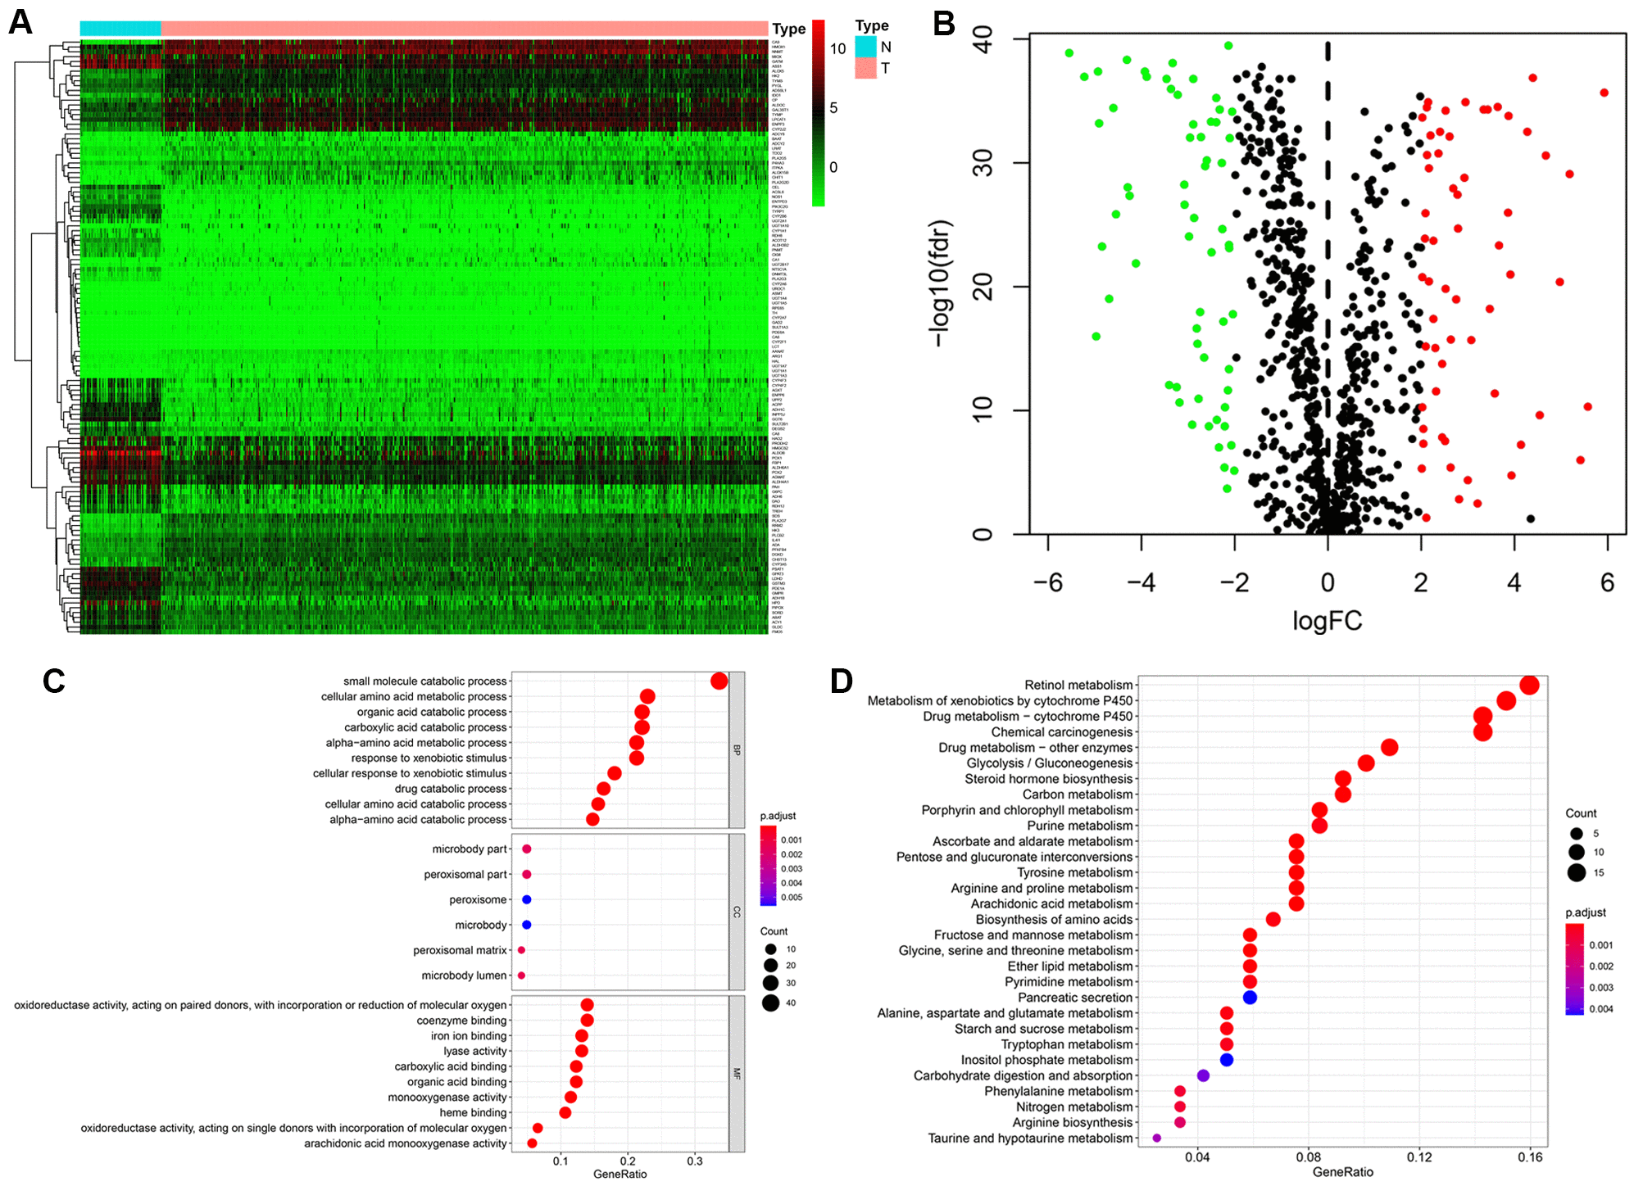Screen dimensions: 1634x1186
Task: Click the dot for iron ion binding
Action: click(582, 1035)
